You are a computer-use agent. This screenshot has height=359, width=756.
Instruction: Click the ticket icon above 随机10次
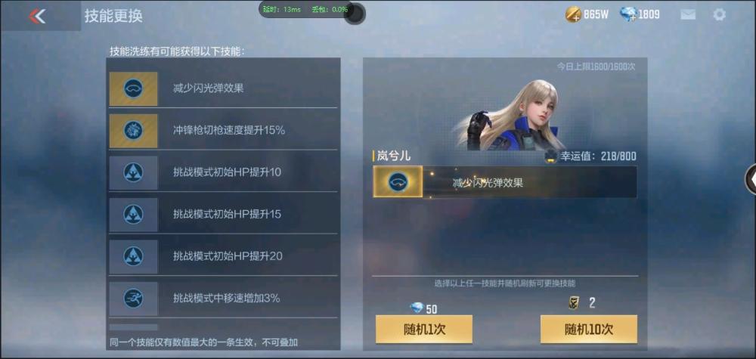tap(573, 303)
